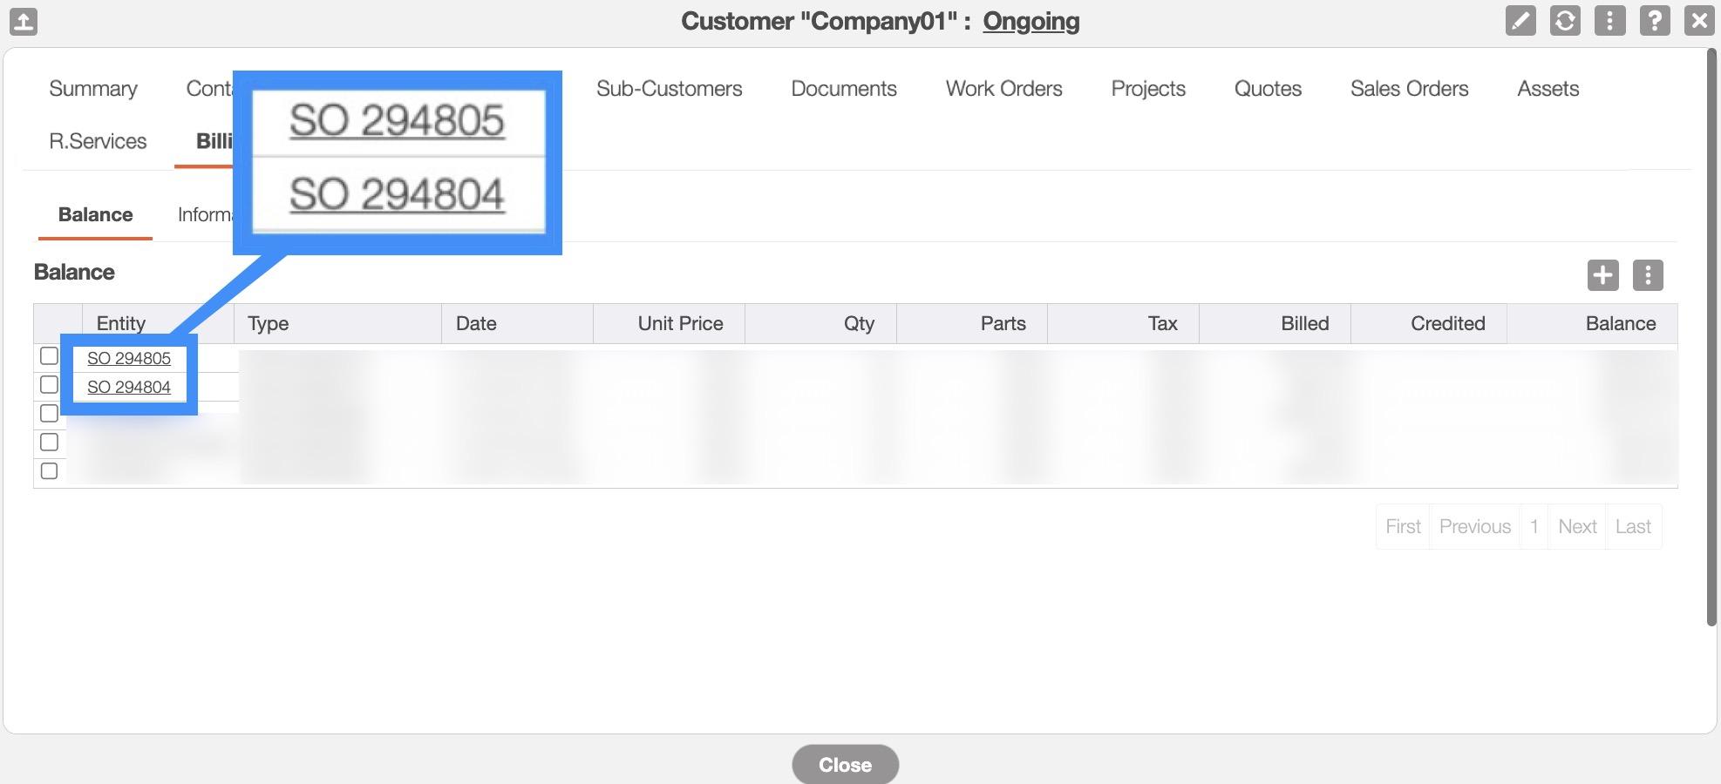The height and width of the screenshot is (784, 1721).
Task: Switch to the Quotes tab
Action: point(1268,89)
